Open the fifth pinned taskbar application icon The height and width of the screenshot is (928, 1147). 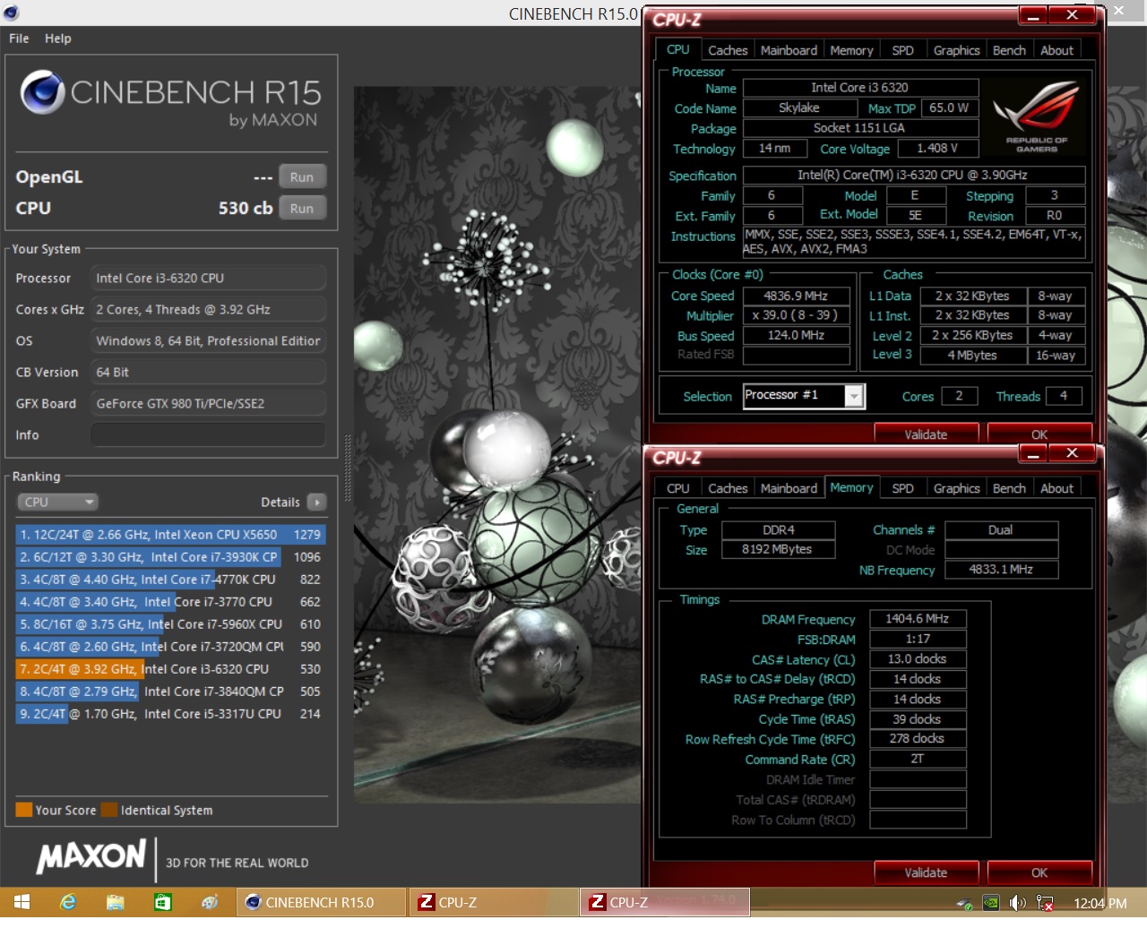pos(210,902)
